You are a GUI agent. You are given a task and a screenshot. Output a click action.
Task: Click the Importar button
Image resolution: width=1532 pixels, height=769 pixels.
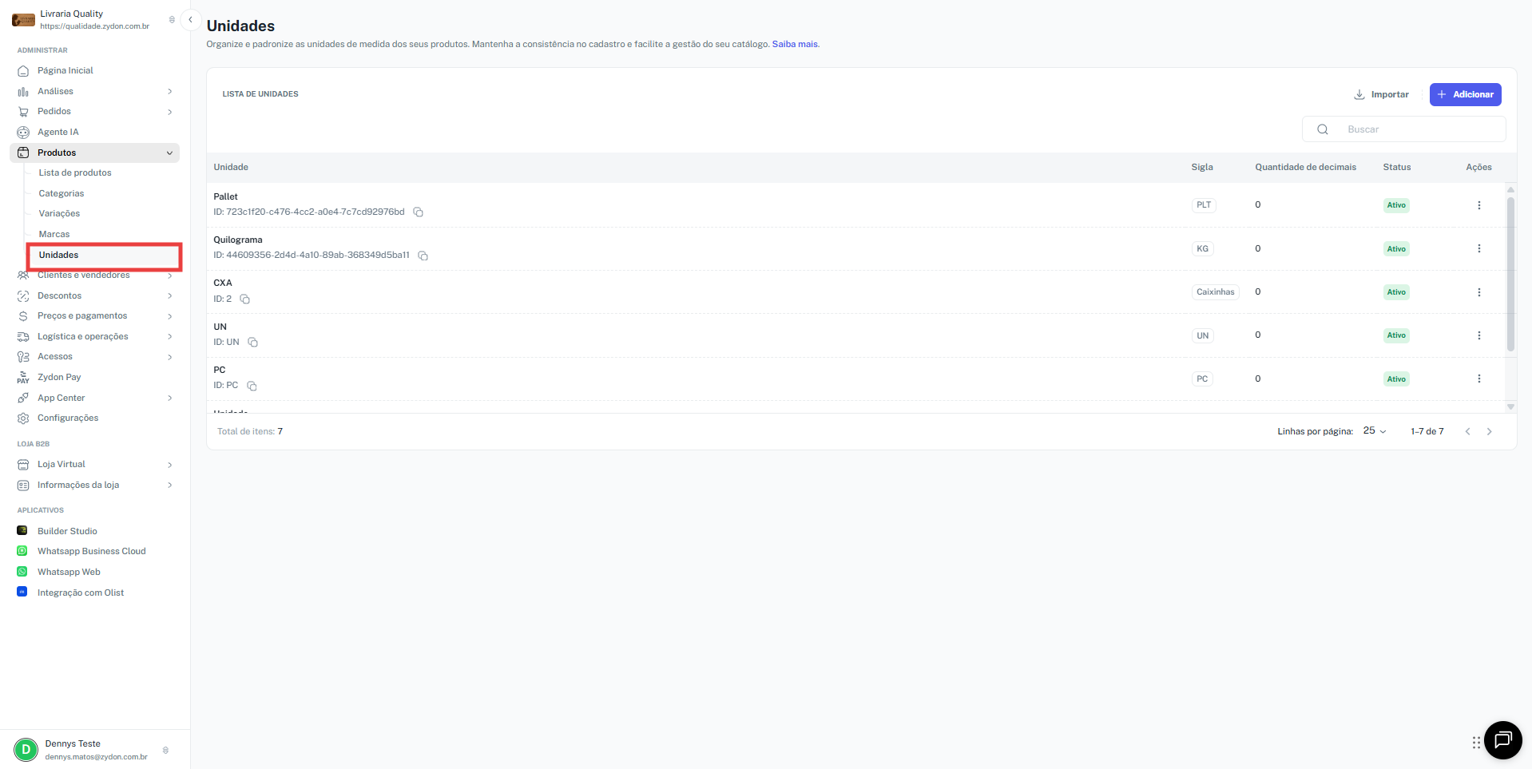1382,94
